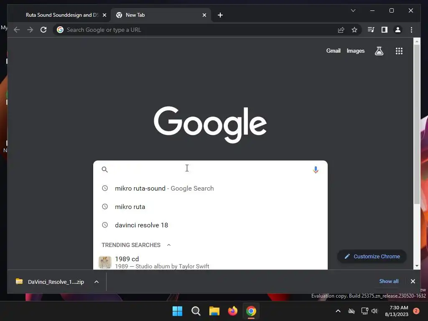428x321 pixels.
Task: Show hidden system tray icons
Action: pos(338,311)
